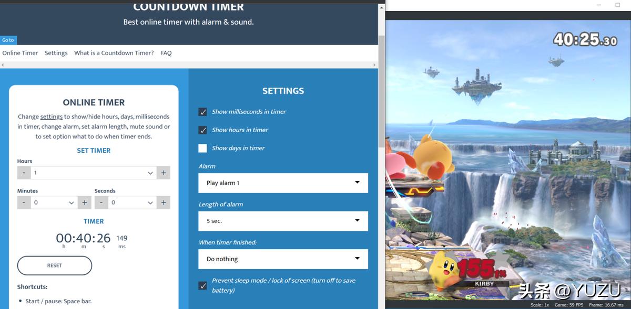The width and height of the screenshot is (631, 309).
Task: Click the in-game clock 40:25.30
Action: coord(585,40)
